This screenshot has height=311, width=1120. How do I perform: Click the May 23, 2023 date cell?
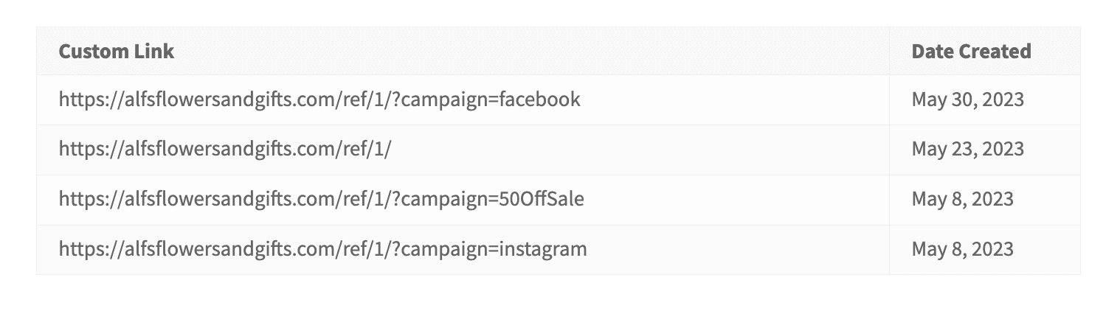[x=968, y=150]
